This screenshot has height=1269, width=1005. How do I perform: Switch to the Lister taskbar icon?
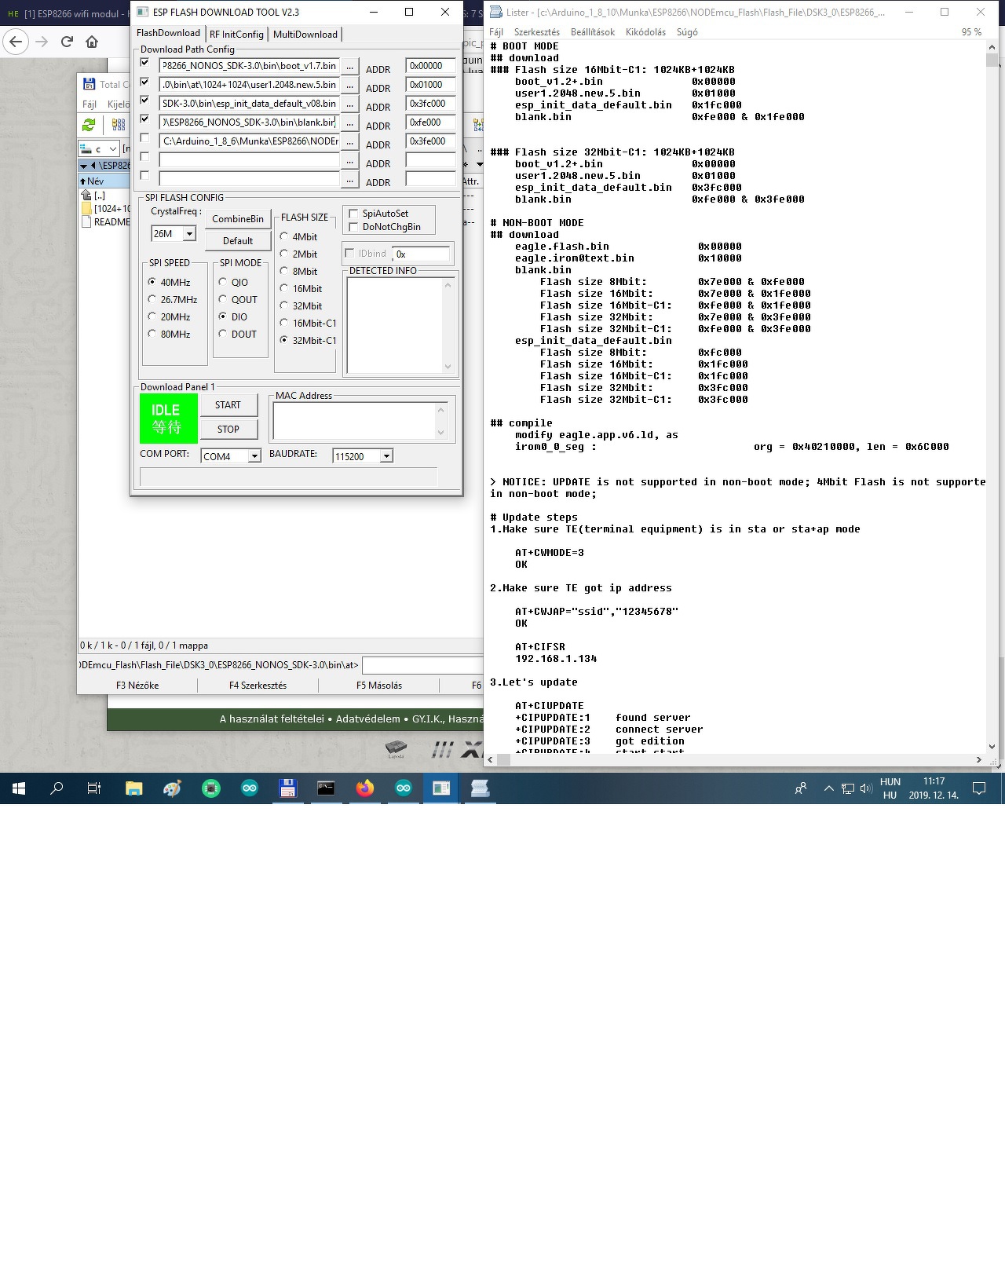click(481, 788)
